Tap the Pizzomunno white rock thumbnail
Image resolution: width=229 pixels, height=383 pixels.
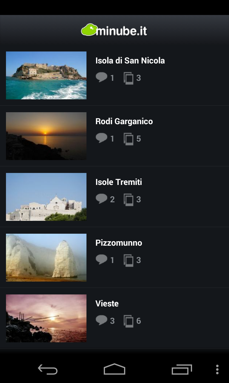[46, 258]
